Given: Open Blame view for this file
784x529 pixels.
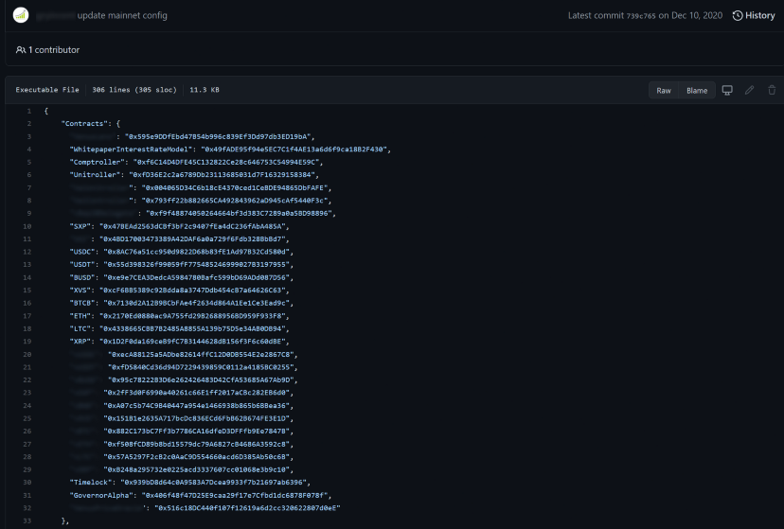Looking at the screenshot, I should [697, 91].
